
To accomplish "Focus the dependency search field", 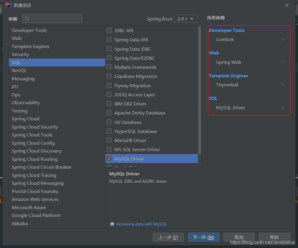I will [52, 19].
